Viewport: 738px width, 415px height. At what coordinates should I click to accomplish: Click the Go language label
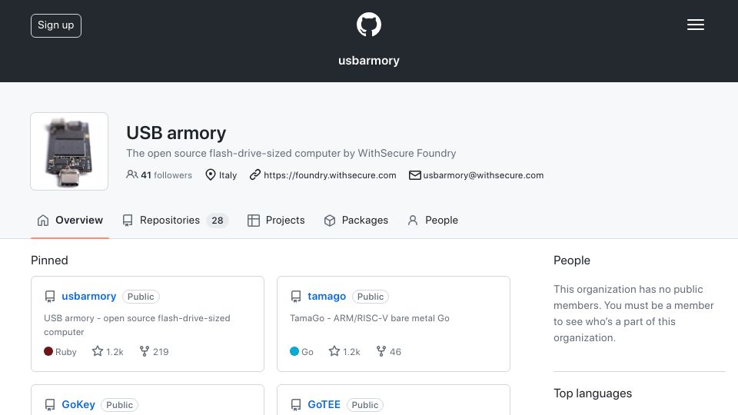click(x=307, y=352)
